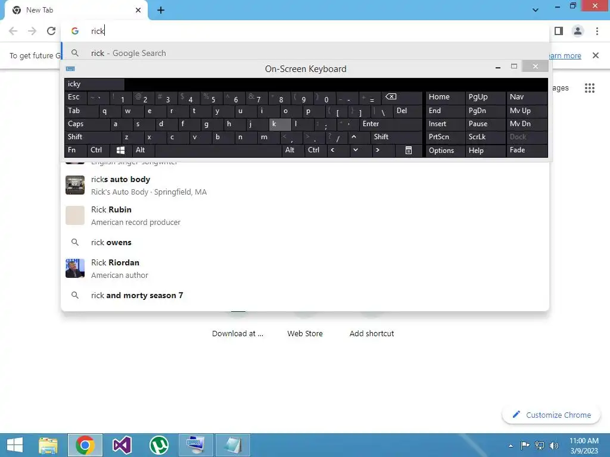Screen dimensions: 610x457
Task: Select 'ricks auto body' suggestion
Action: pyautogui.click(x=305, y=186)
